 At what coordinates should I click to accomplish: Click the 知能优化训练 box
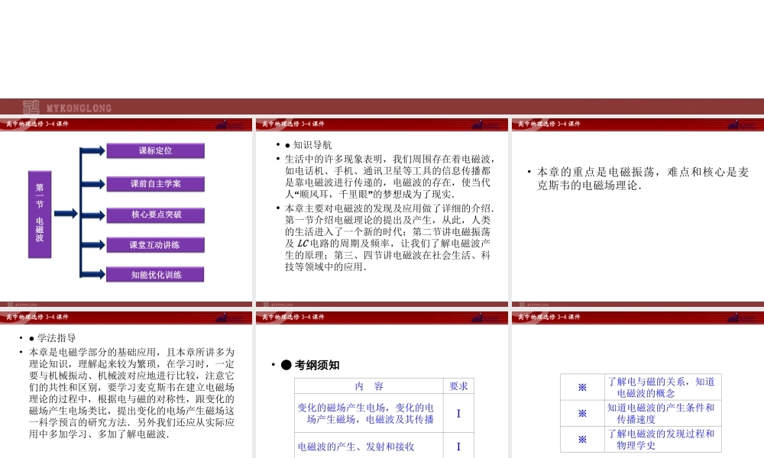(x=155, y=275)
